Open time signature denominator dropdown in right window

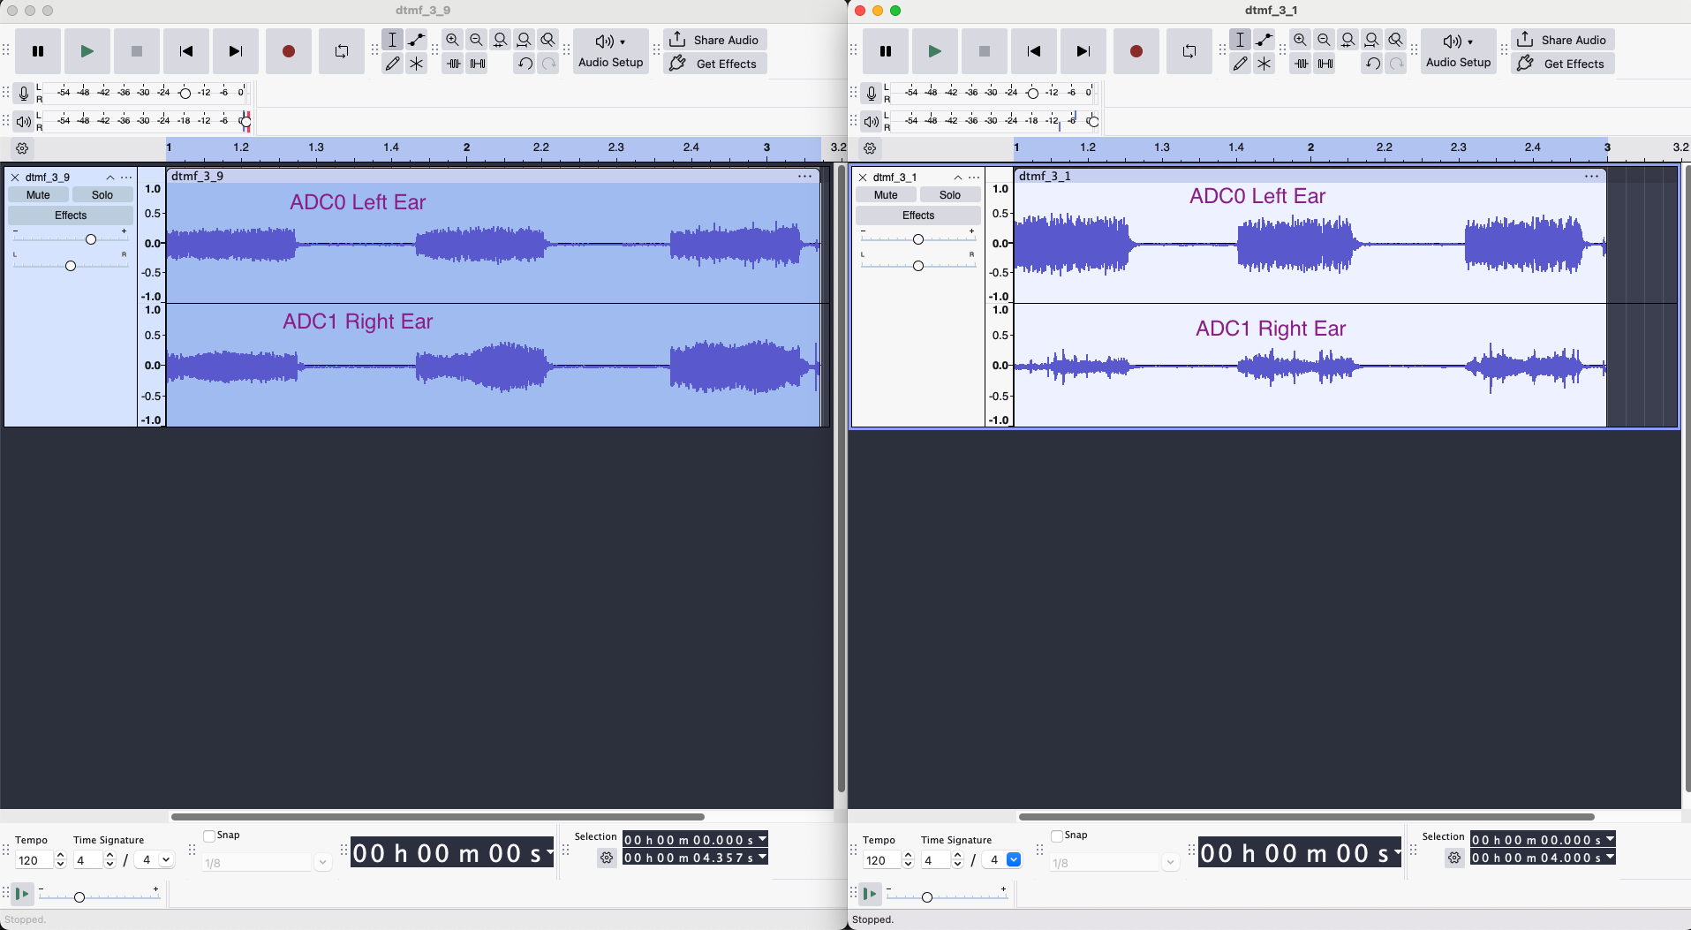point(1014,860)
